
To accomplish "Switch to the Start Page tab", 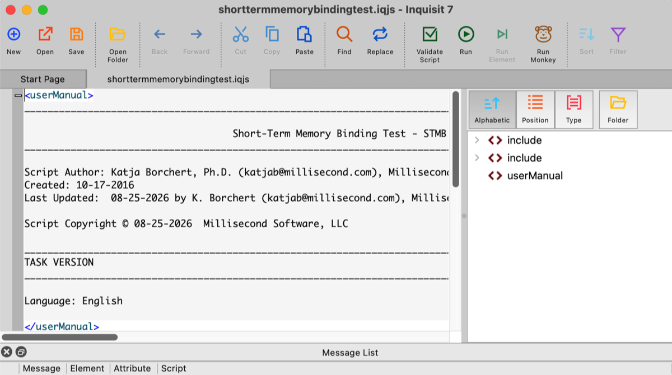I will (43, 79).
